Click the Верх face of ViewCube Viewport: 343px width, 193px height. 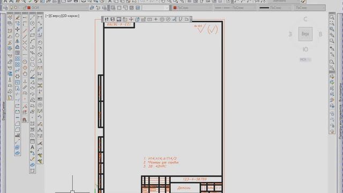pos(305,34)
